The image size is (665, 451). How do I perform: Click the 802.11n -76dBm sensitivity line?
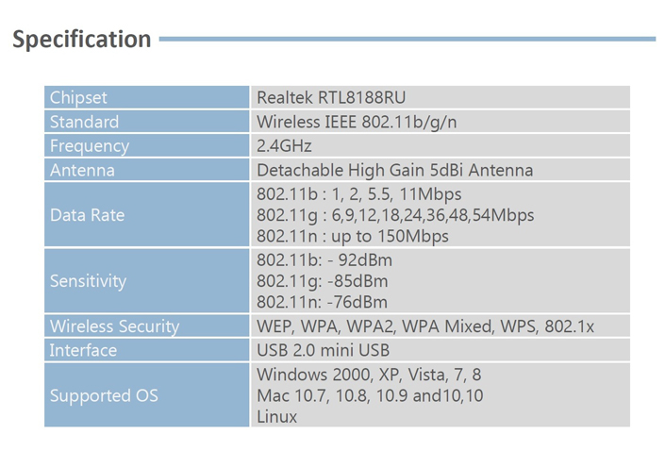(x=322, y=303)
